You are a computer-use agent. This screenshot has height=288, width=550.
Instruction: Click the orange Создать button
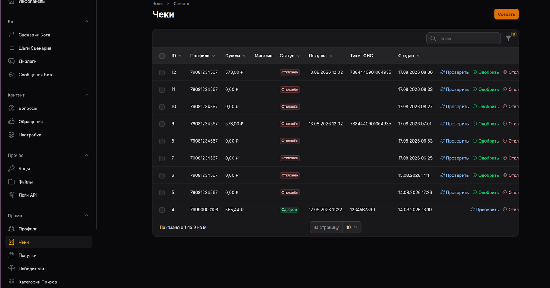click(x=506, y=14)
